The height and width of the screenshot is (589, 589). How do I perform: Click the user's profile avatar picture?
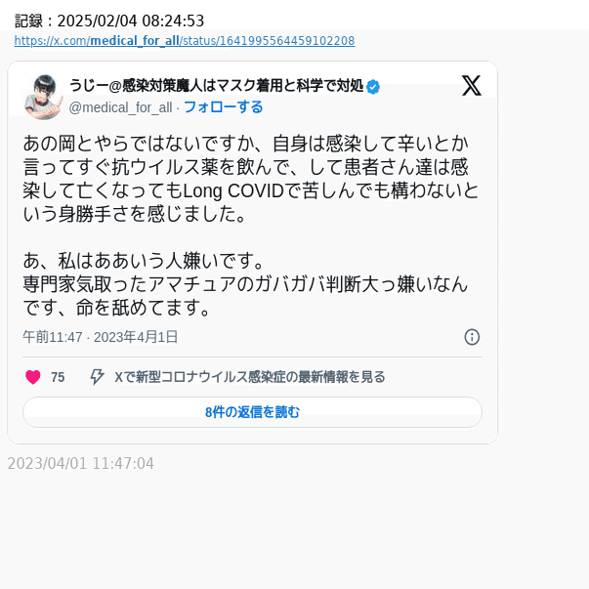point(44,97)
